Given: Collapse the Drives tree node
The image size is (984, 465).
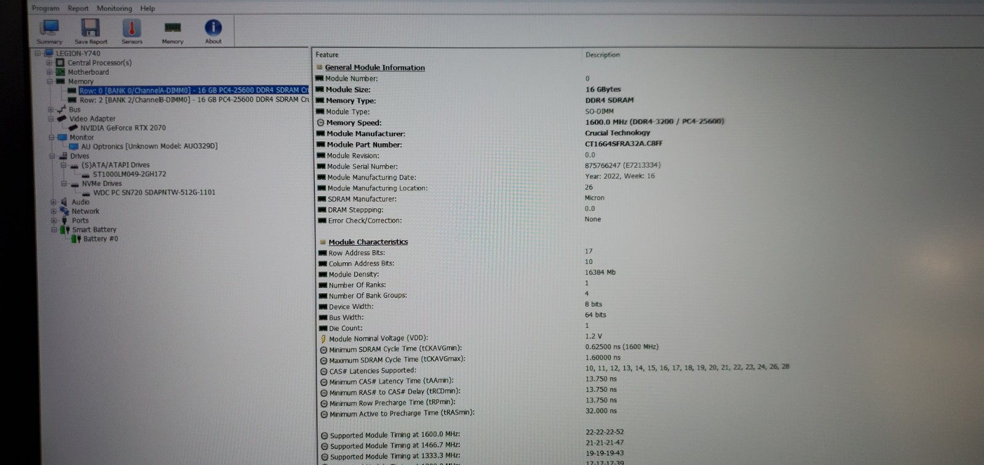Looking at the screenshot, I should click(52, 156).
